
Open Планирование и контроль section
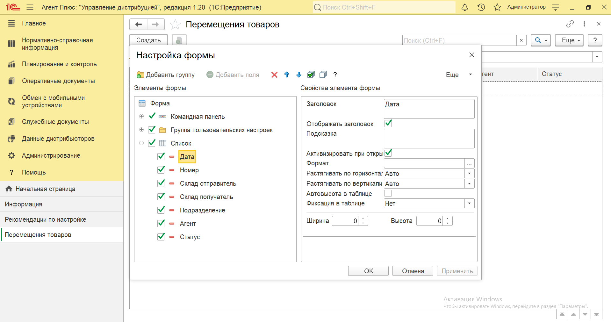point(59,64)
